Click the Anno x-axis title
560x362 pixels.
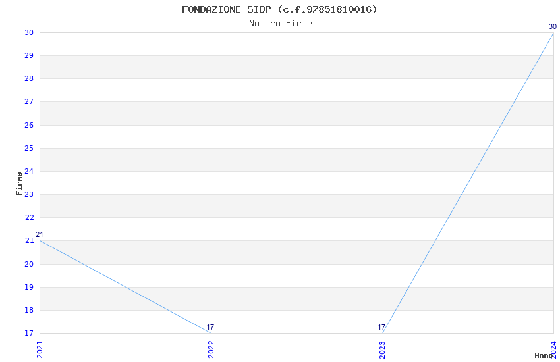543,355
